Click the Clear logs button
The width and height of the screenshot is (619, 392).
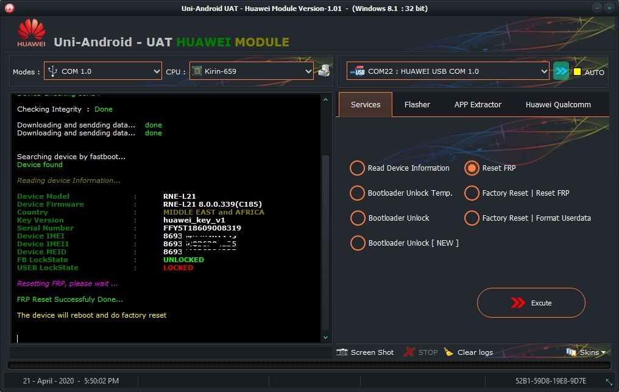tap(469, 352)
